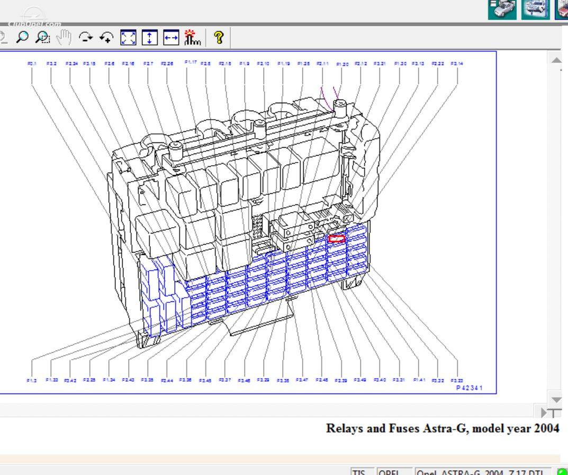
Task: Click the scrollbar down arrow
Action: 556,400
